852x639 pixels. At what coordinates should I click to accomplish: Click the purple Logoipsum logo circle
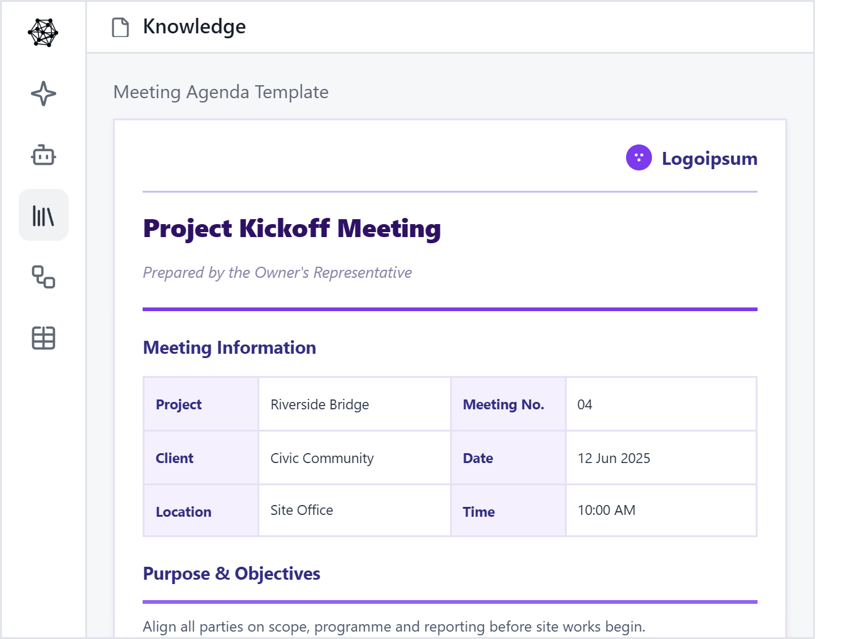click(x=639, y=157)
